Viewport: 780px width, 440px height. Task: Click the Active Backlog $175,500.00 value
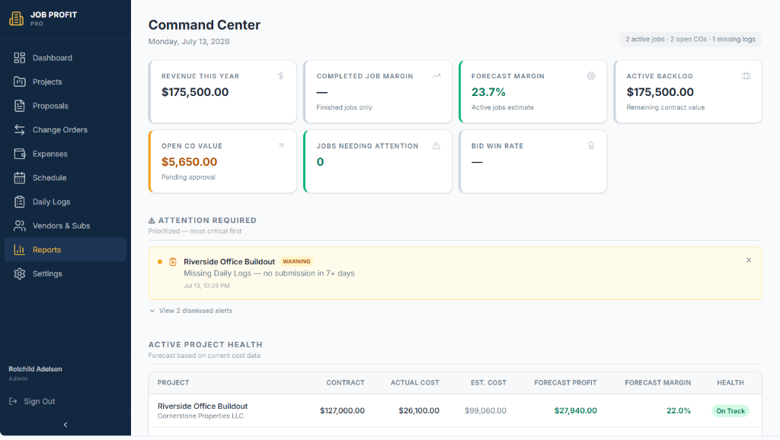pyautogui.click(x=660, y=92)
